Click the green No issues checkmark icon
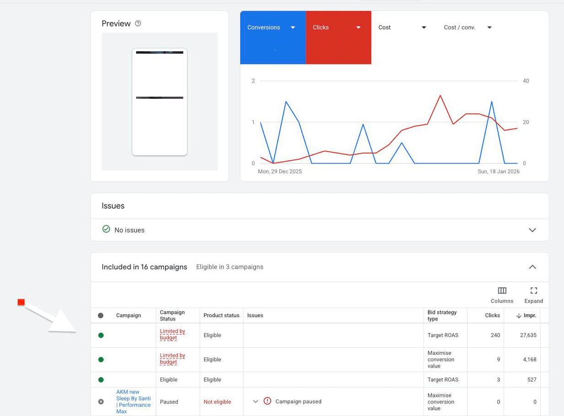 (106, 229)
